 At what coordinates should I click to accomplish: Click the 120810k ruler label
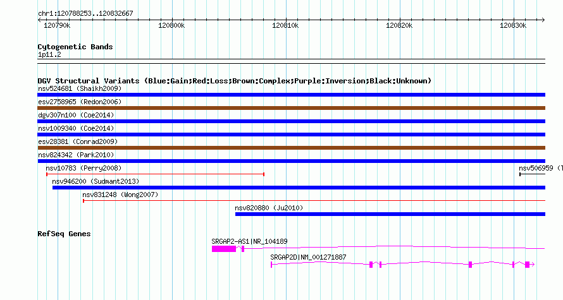(x=285, y=26)
